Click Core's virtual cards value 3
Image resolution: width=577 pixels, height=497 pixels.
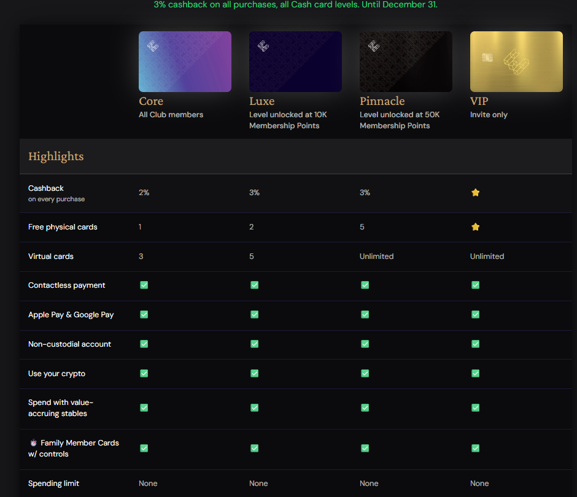point(141,256)
